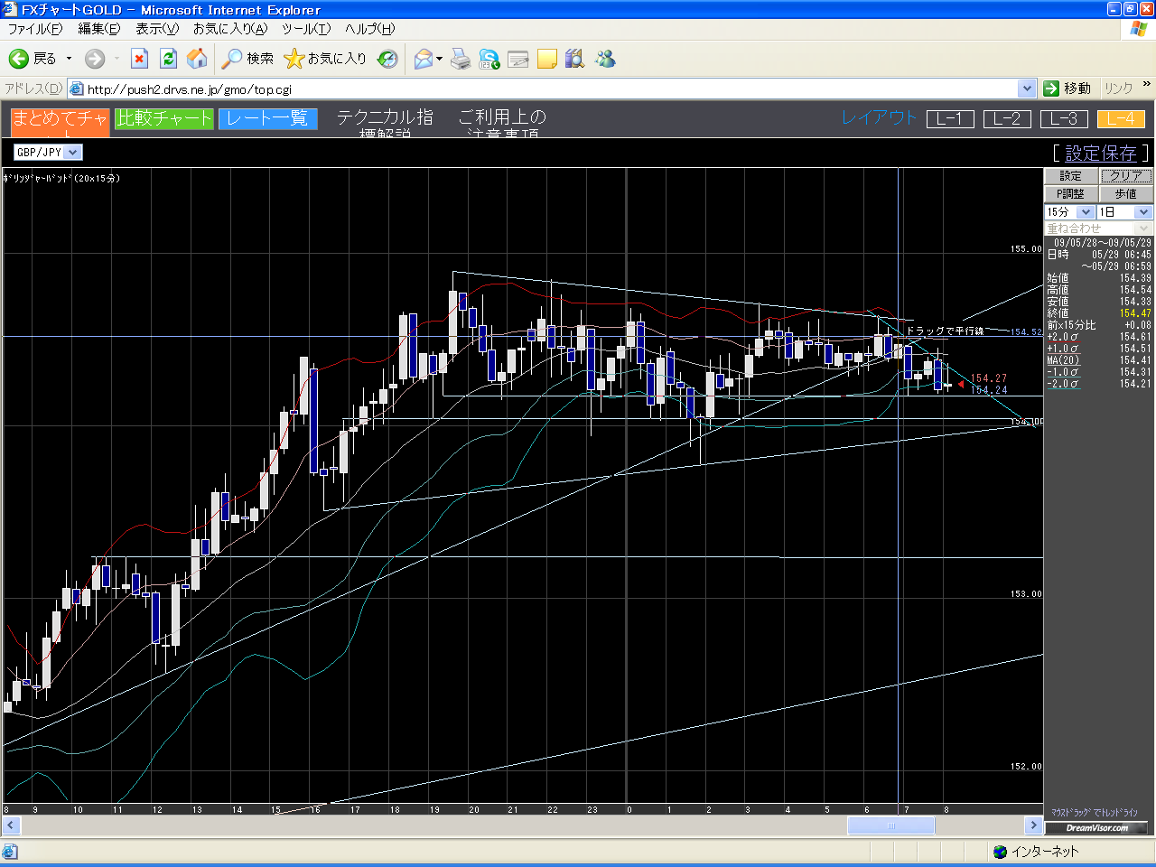
Task: Click the green Forward arrow icon
Action: pyautogui.click(x=94, y=59)
